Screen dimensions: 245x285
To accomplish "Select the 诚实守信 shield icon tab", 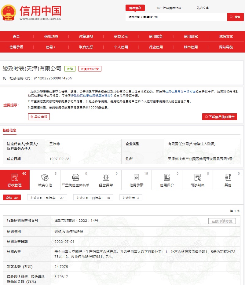I will click(45, 180).
